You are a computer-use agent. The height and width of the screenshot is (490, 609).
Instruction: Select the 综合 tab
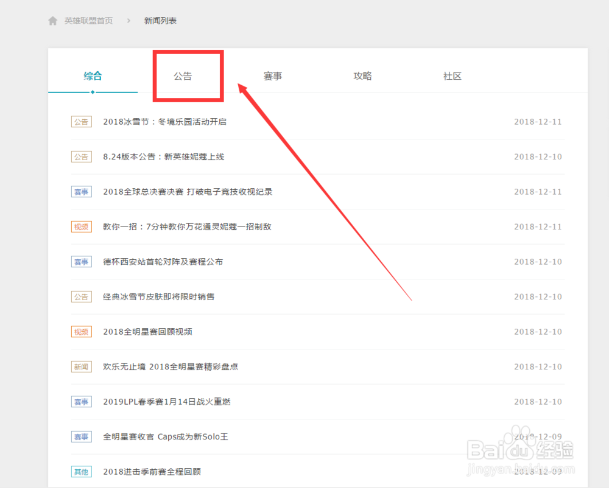point(93,76)
